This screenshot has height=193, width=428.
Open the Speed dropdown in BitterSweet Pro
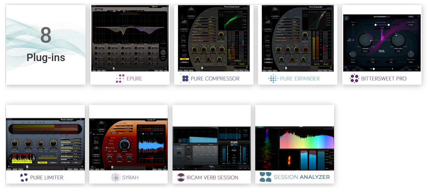coord(353,25)
